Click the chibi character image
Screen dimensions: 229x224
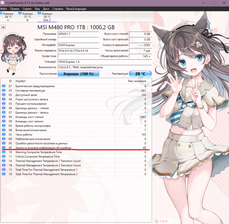click(x=13, y=54)
